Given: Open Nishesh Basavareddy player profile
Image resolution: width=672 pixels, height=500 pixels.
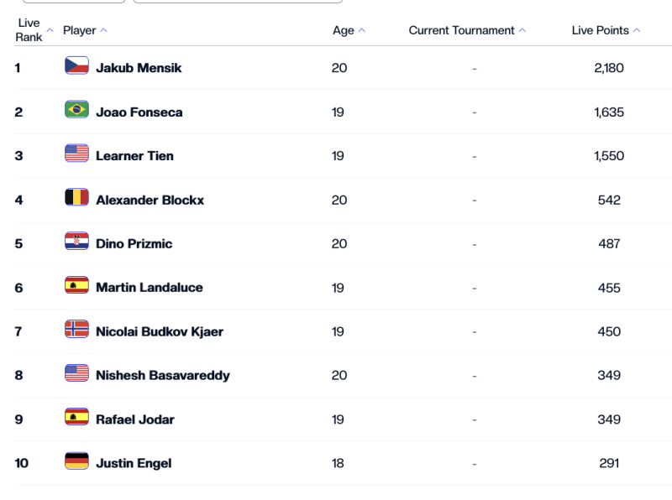Looking at the screenshot, I should point(162,375).
